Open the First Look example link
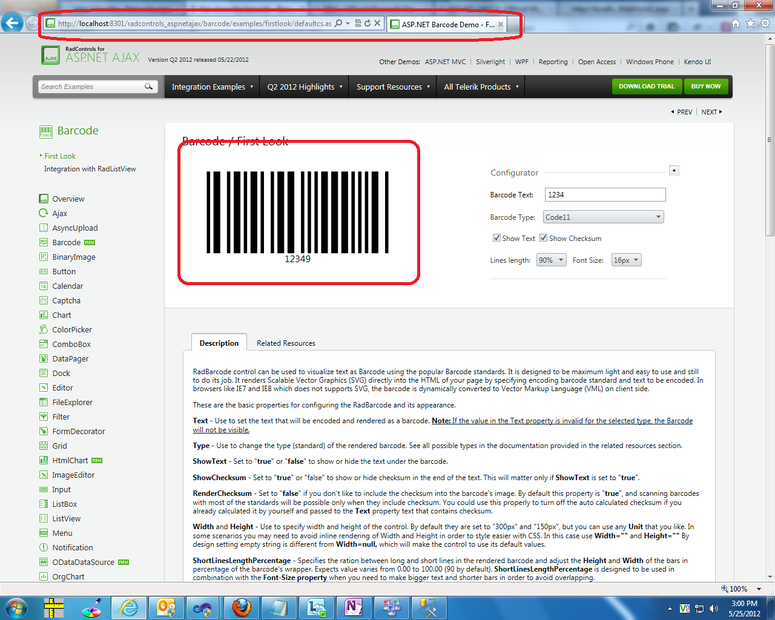Viewport: 775px width, 620px height. [x=60, y=156]
